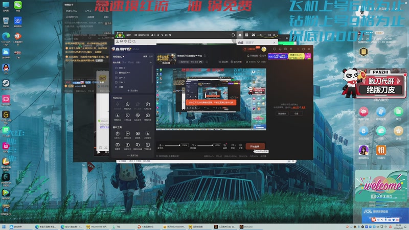This screenshot has height=230, width=409.
Task: Click the stream cover thumbnail
Action: coord(166,59)
